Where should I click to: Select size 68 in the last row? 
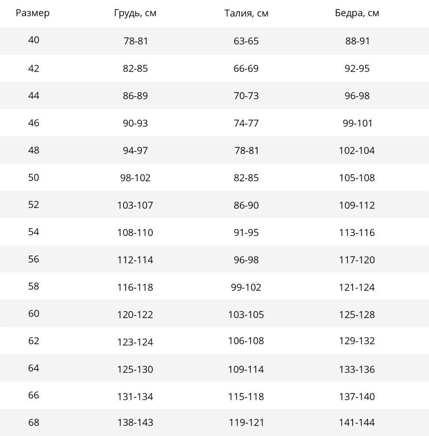(x=33, y=422)
